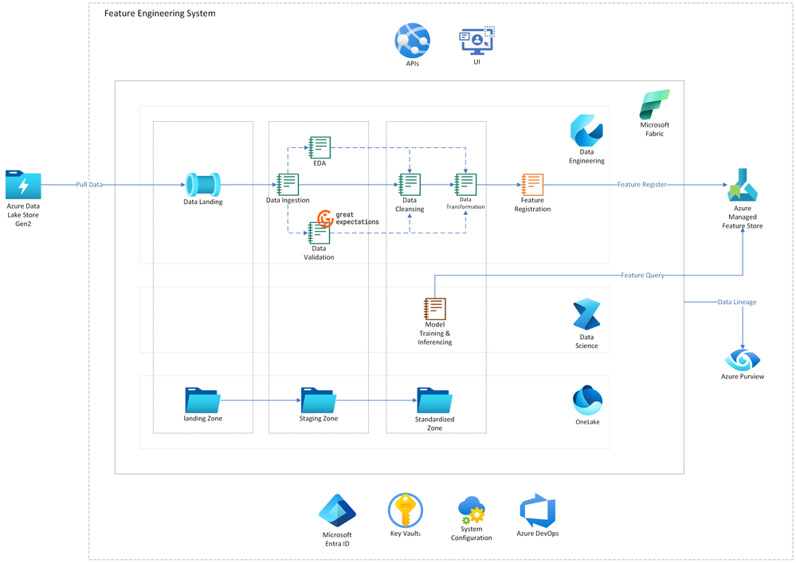Screen dimensions: 796x563
Task: Click the APIs globe icon
Action: 412,41
